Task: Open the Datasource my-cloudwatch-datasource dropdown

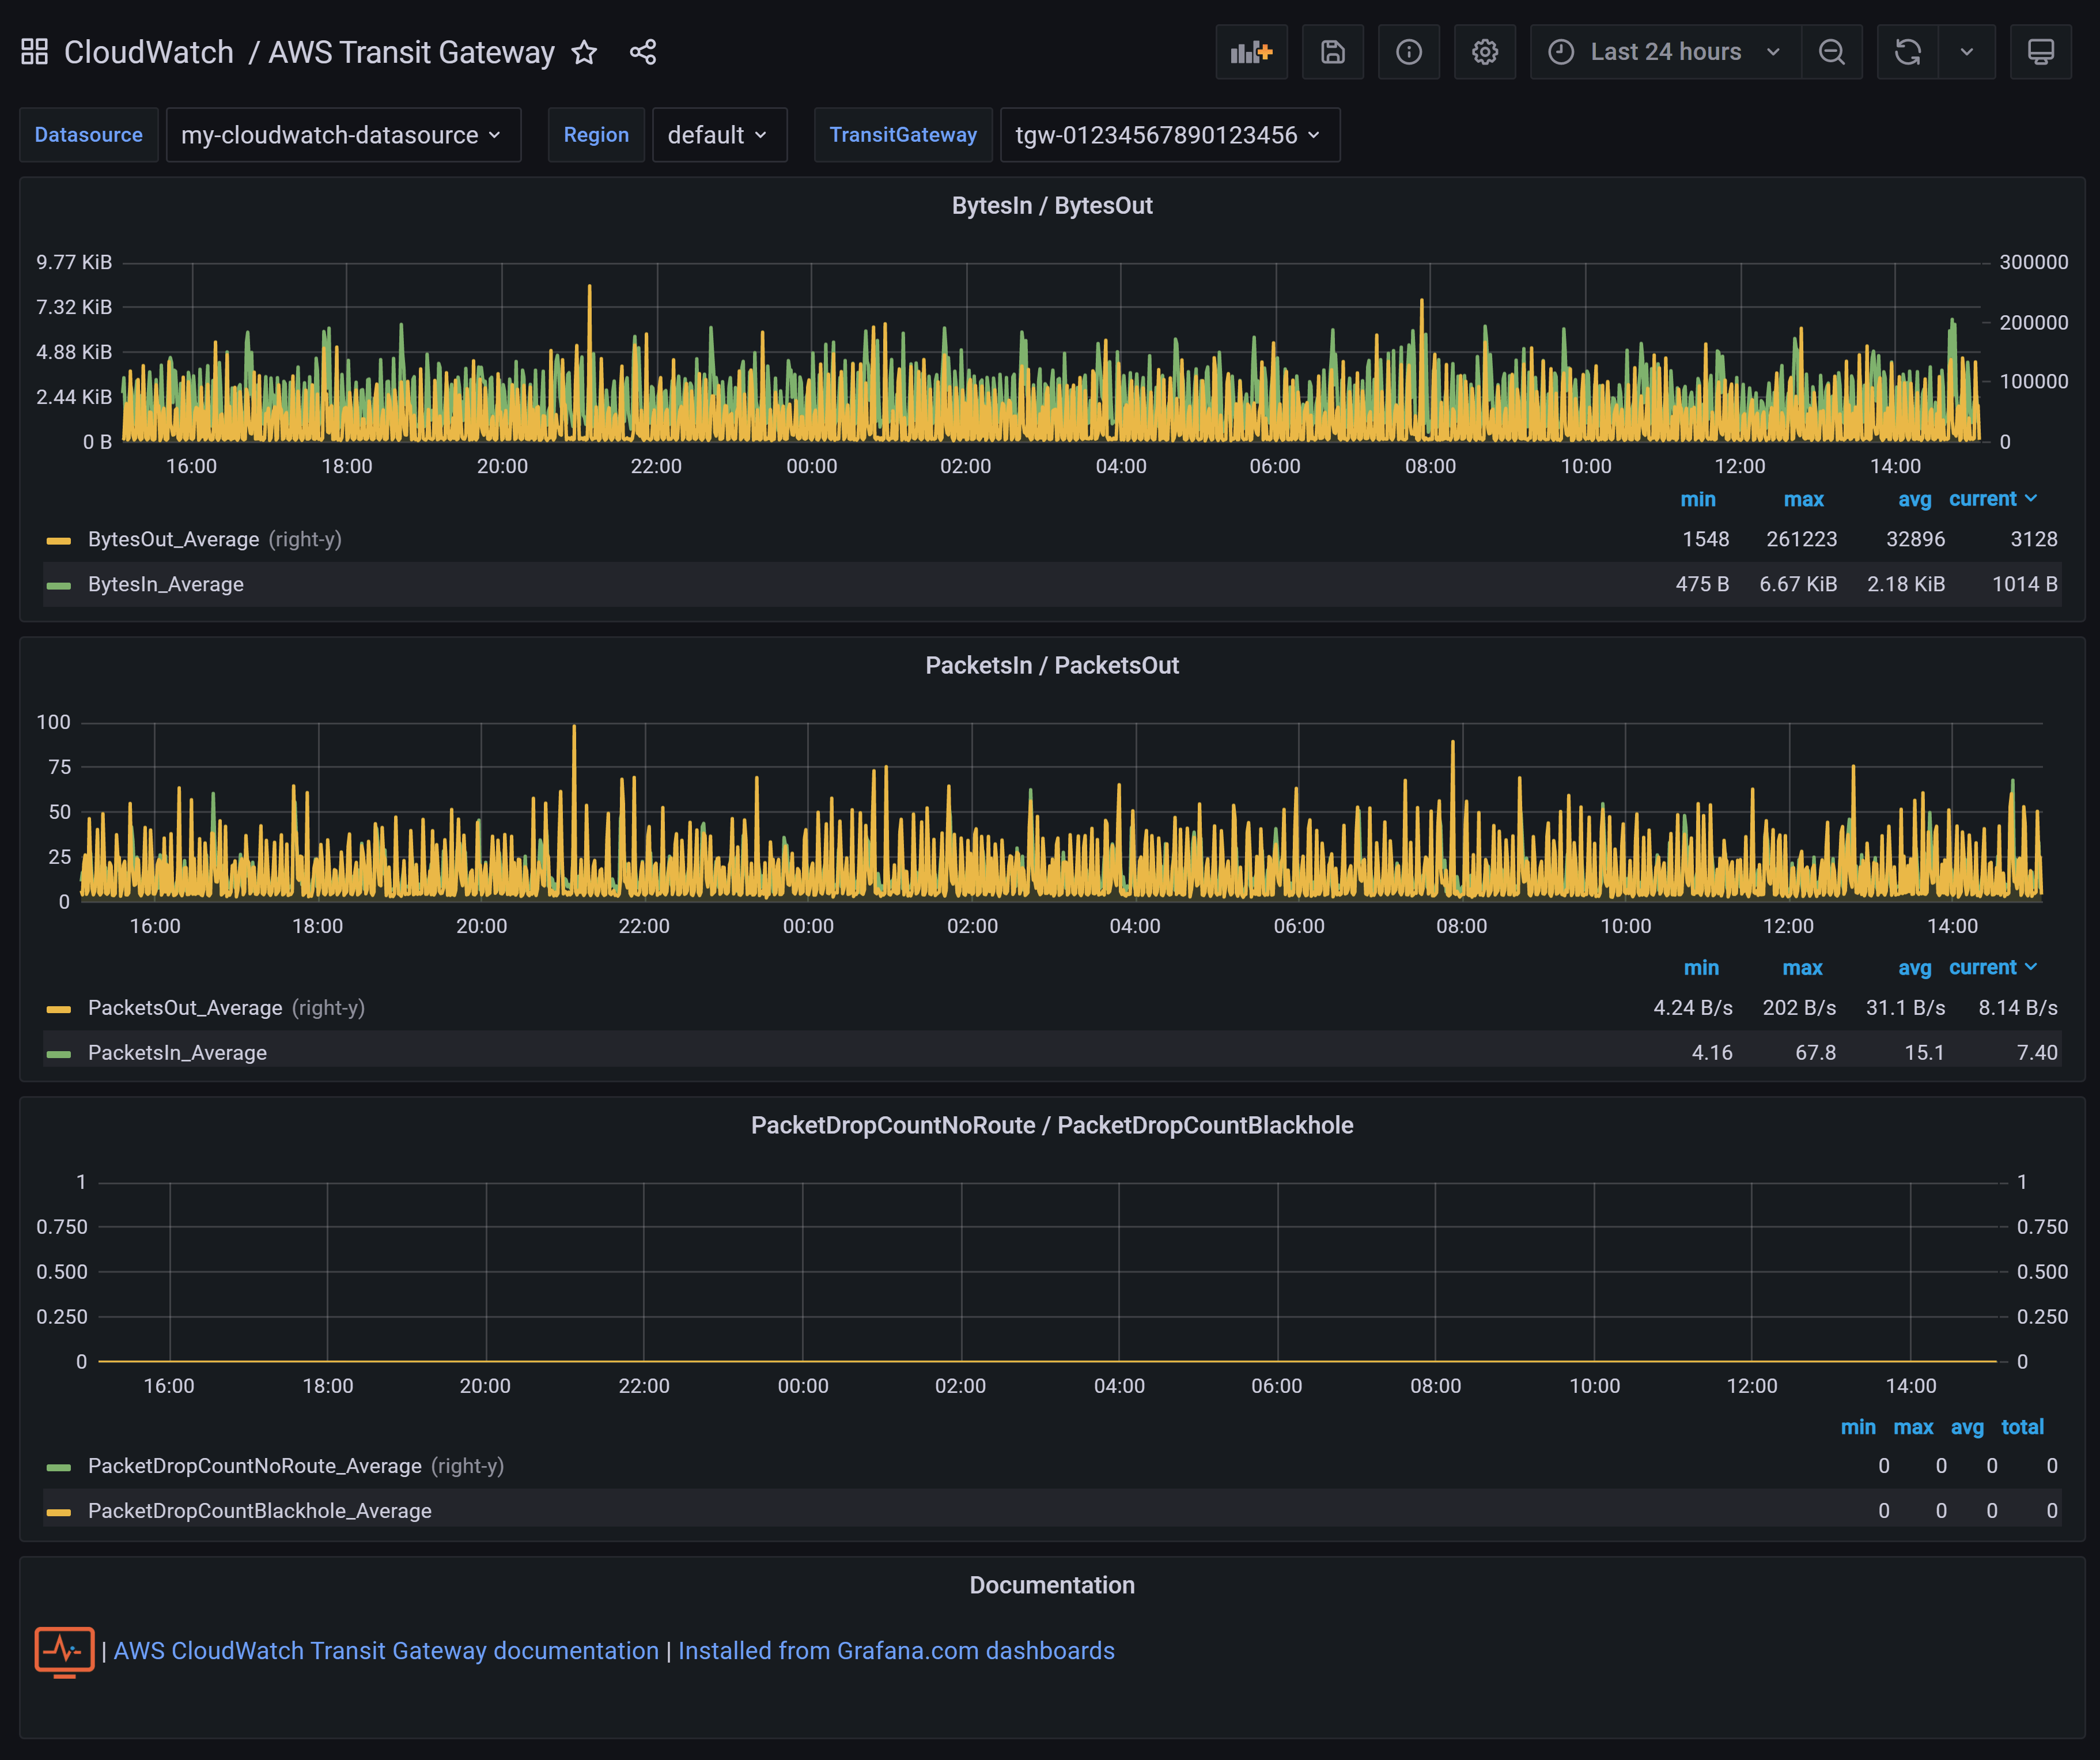Action: (x=342, y=135)
